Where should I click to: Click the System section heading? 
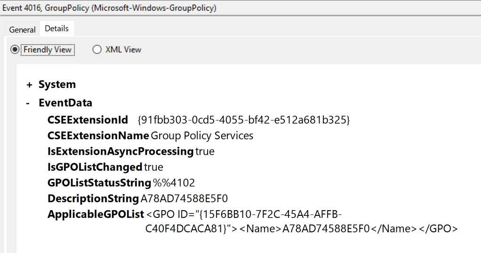click(57, 85)
